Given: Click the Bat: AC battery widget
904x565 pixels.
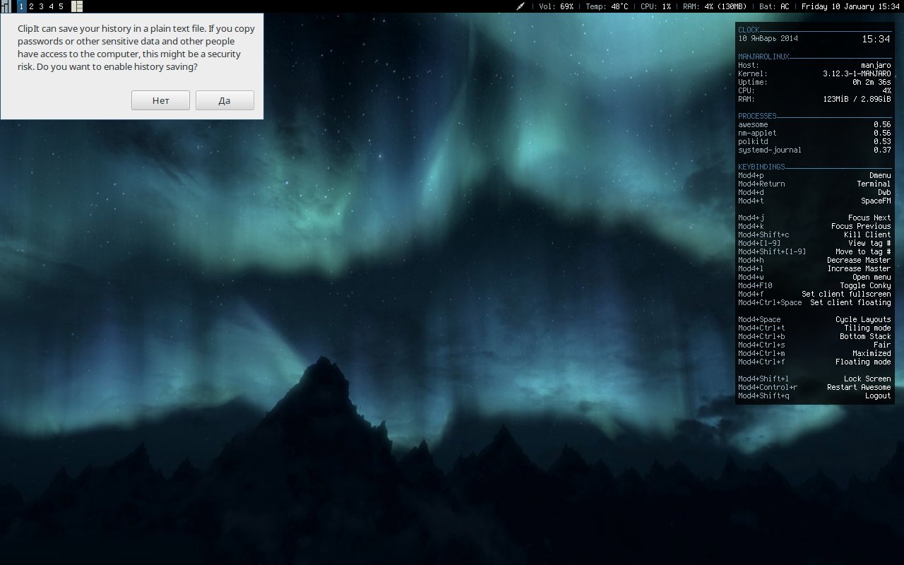Looking at the screenshot, I should 774,6.
